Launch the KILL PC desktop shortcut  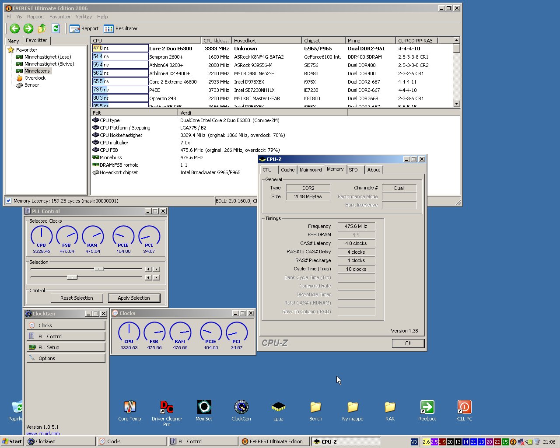464,410
